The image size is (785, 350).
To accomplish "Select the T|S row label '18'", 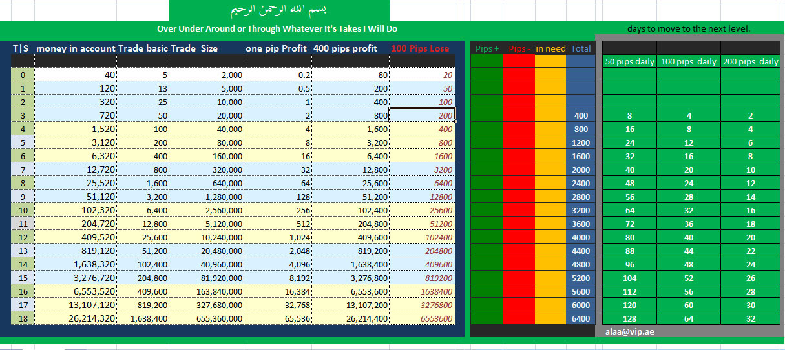I will [23, 318].
